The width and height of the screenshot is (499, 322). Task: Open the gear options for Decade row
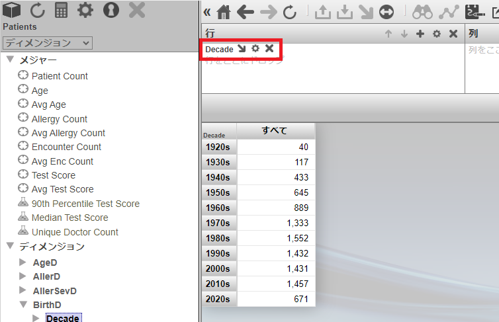[x=255, y=49]
